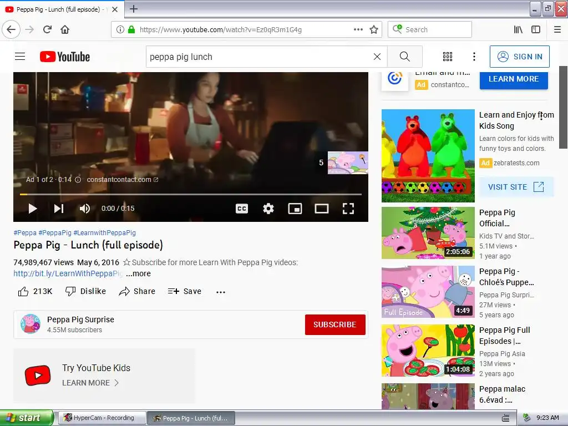
Task: Enable theater mode in player
Action: point(322,209)
